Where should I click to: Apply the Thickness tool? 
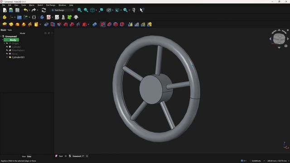click(122, 24)
